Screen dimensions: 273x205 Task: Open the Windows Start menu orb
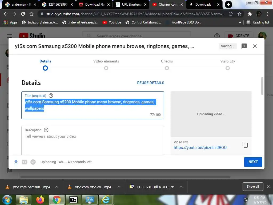pyautogui.click(x=7, y=200)
